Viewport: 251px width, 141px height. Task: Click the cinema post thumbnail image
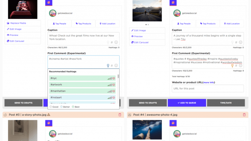[23, 9]
